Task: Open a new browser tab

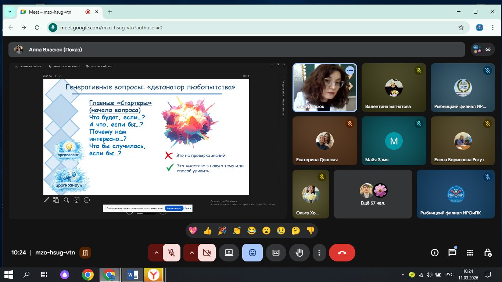Action: [110, 12]
